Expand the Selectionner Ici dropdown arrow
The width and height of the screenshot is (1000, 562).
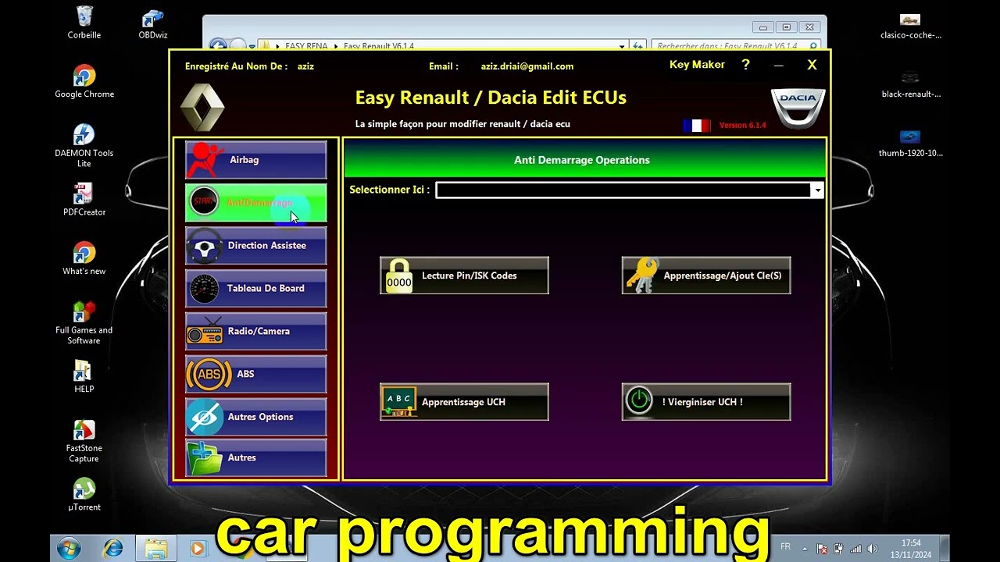(x=817, y=190)
